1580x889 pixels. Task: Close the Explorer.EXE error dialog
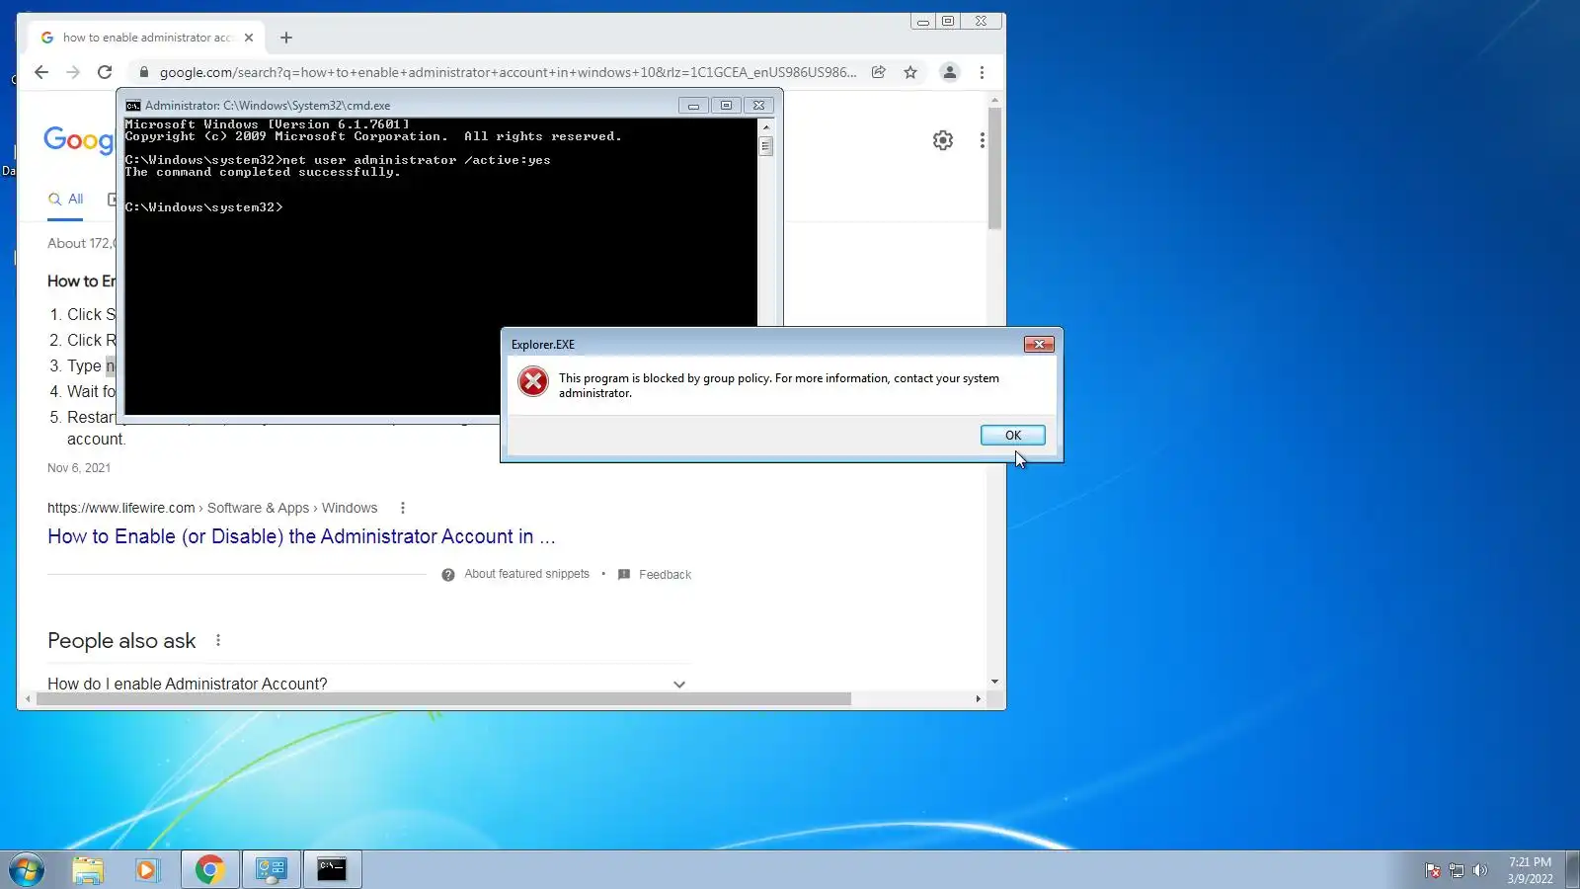pyautogui.click(x=1039, y=344)
